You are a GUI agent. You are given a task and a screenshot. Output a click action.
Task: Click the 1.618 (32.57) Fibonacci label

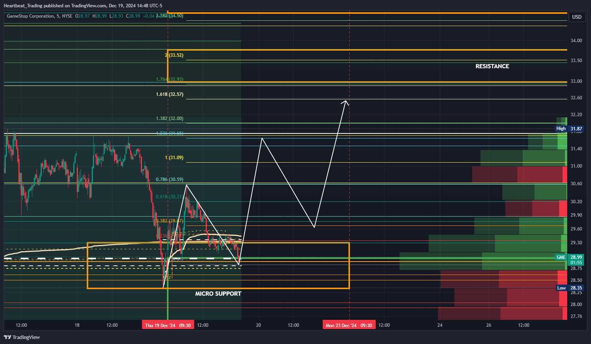[170, 94]
